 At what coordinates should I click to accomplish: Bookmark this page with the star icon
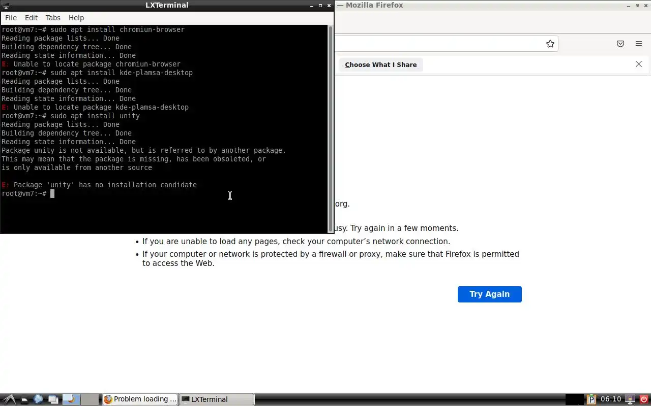tap(550, 44)
